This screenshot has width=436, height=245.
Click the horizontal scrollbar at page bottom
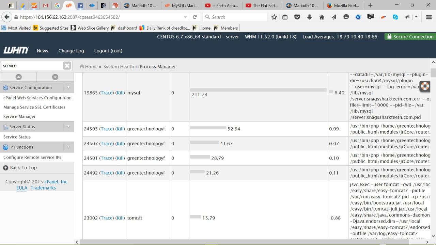pos(252,242)
